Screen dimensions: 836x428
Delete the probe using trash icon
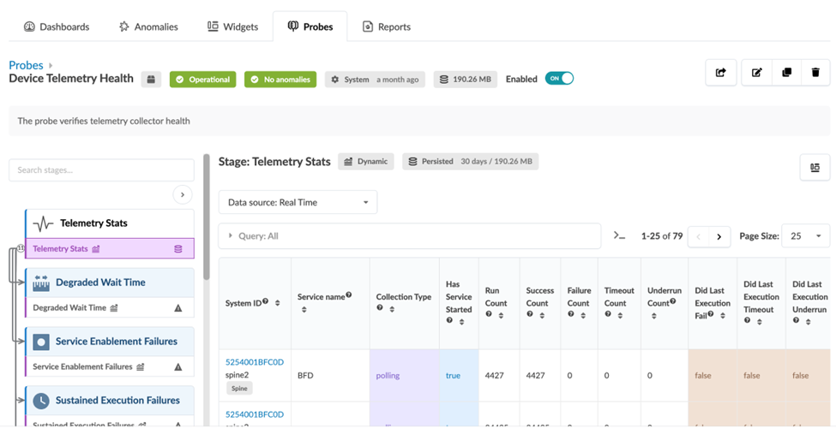[815, 73]
